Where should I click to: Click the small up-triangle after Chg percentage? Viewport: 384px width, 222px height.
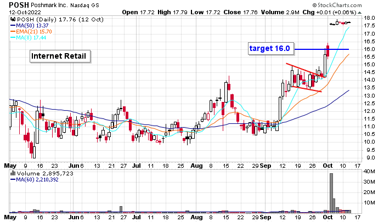point(359,13)
